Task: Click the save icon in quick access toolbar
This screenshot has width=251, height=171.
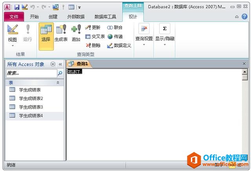Action: coord(16,7)
